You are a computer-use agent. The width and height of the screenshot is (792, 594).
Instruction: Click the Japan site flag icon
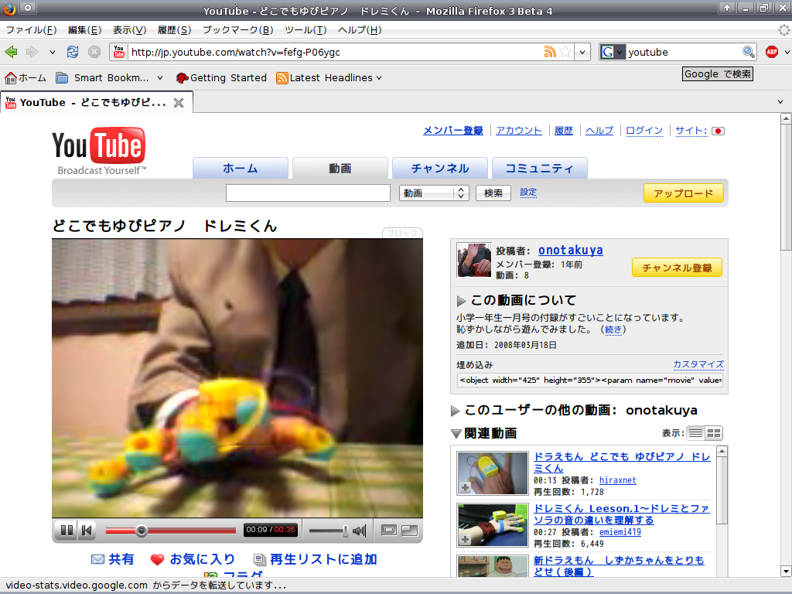click(718, 131)
